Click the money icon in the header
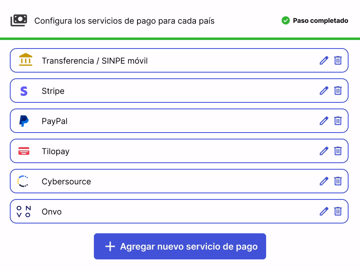This screenshot has height=270, width=360. point(19,20)
